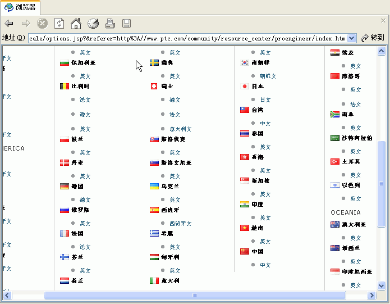Click the Switzerland flag beside 瑞士
This screenshot has width=390, height=304.
[x=154, y=87]
